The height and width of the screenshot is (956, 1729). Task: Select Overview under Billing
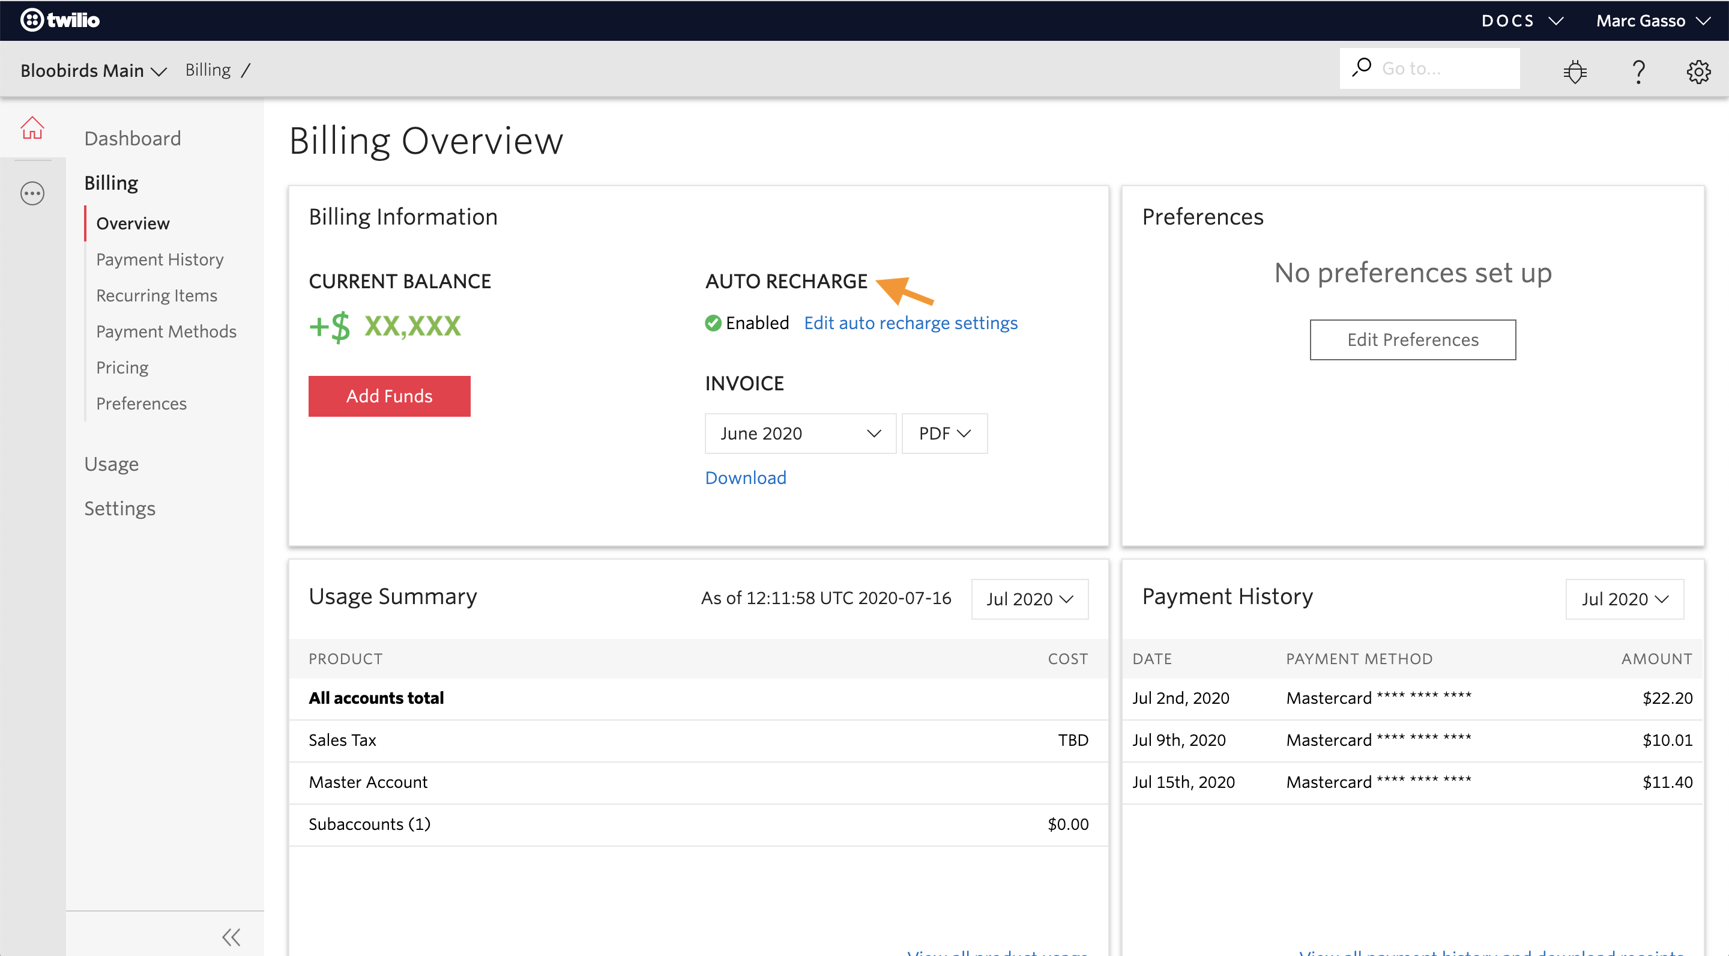tap(133, 223)
